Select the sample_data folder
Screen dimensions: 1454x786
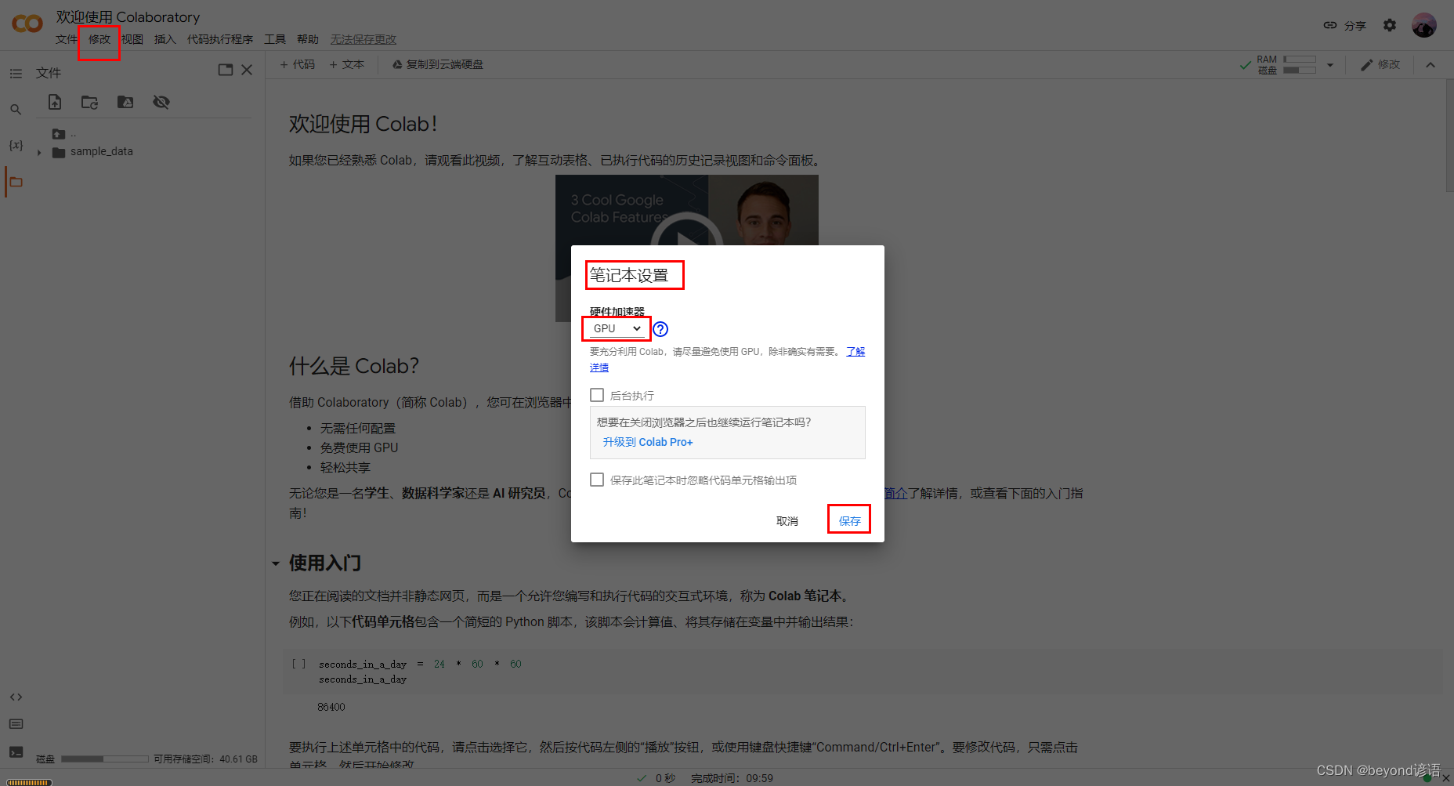pos(92,151)
